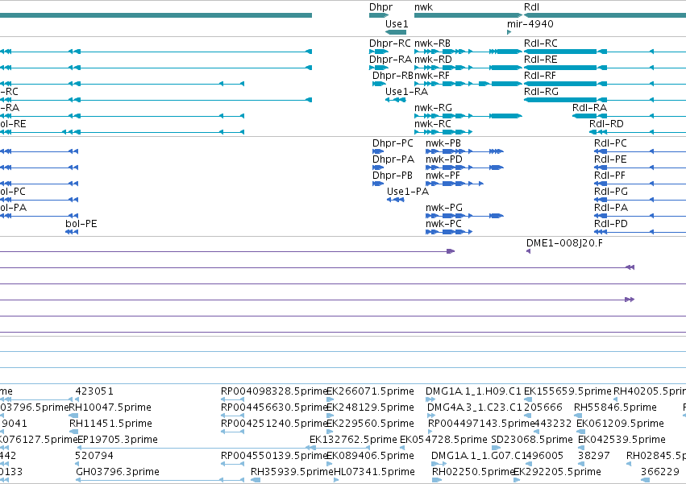Open the Dhpr-RC transcript label
Image resolution: width=686 pixels, height=484 pixels.
[390, 43]
